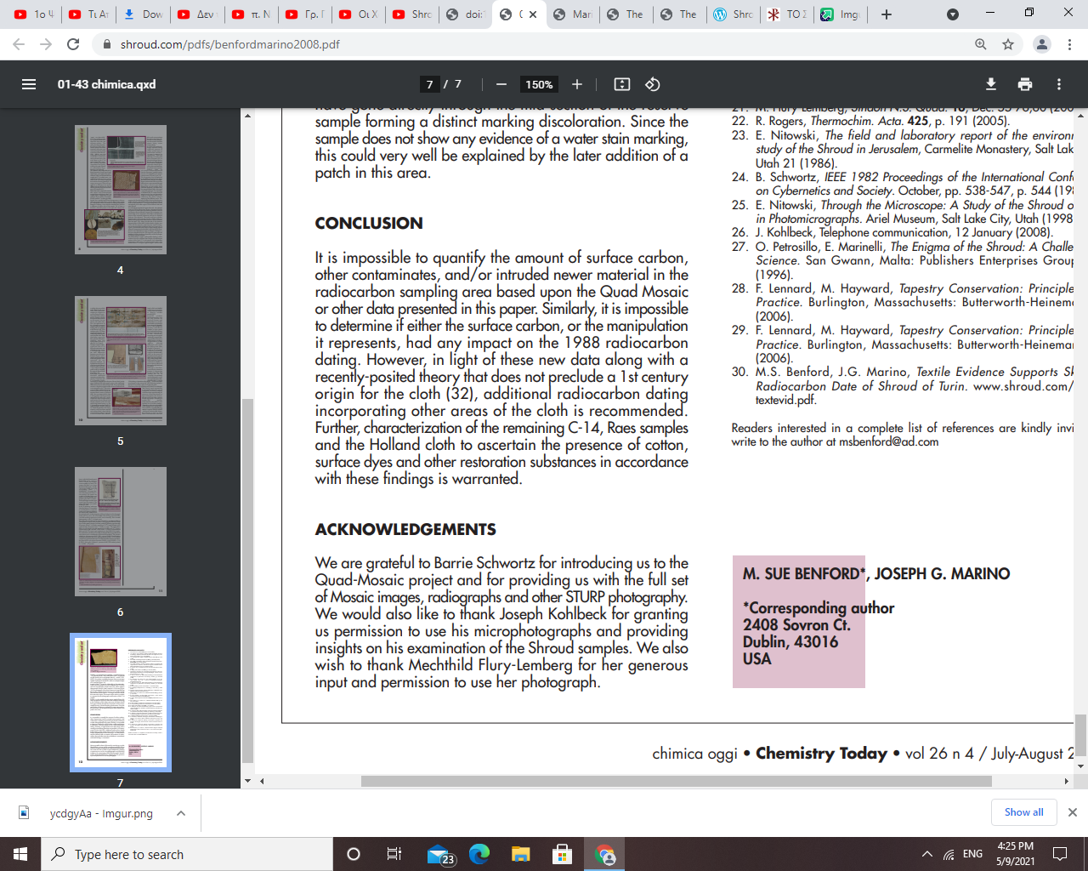Click the fit to page icon
This screenshot has width=1088, height=871.
coord(622,84)
